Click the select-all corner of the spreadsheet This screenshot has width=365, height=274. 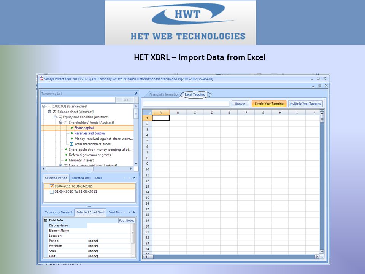click(x=147, y=113)
